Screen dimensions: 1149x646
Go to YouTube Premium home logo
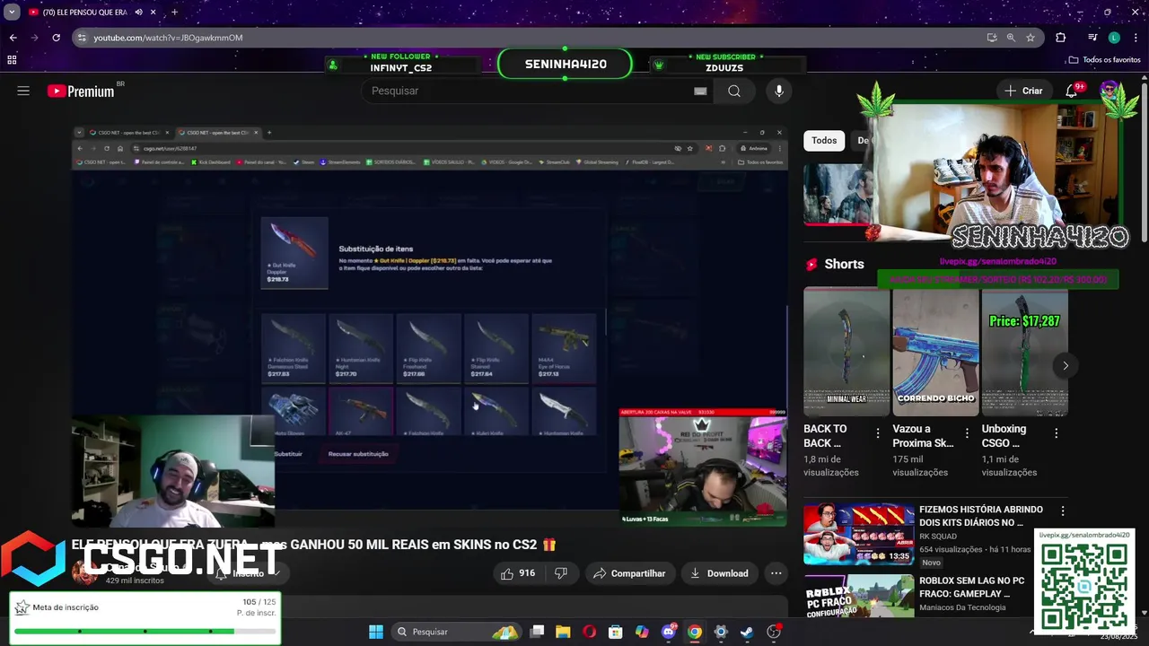click(x=81, y=91)
